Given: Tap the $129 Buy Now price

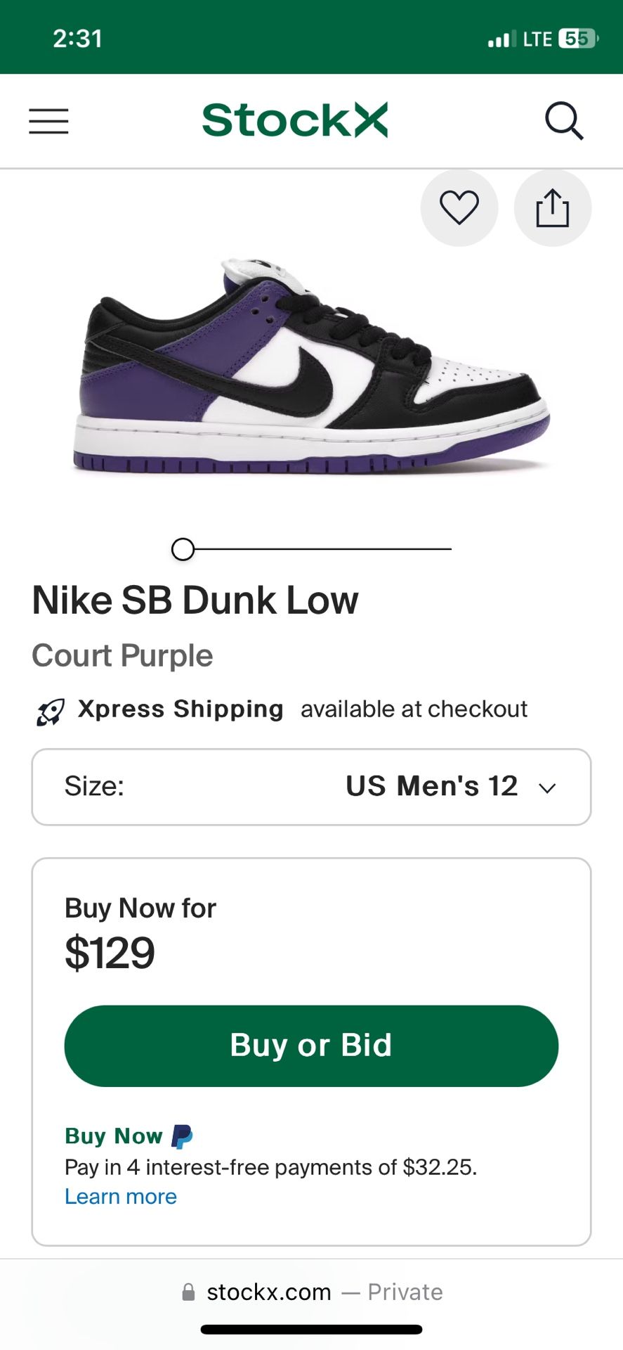Looking at the screenshot, I should [x=110, y=953].
